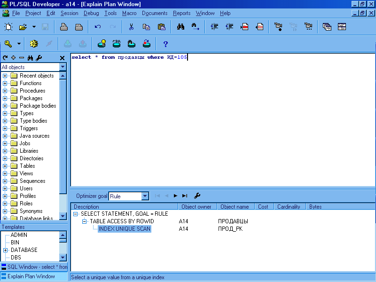Screen dimensions: 376x282
Task: Click the Templates list scroll up arrow
Action: pyautogui.click(x=63, y=235)
